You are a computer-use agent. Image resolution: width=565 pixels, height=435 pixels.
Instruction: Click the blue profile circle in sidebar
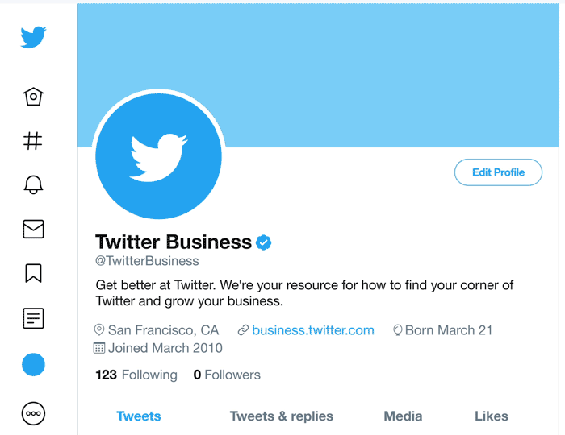(33, 365)
